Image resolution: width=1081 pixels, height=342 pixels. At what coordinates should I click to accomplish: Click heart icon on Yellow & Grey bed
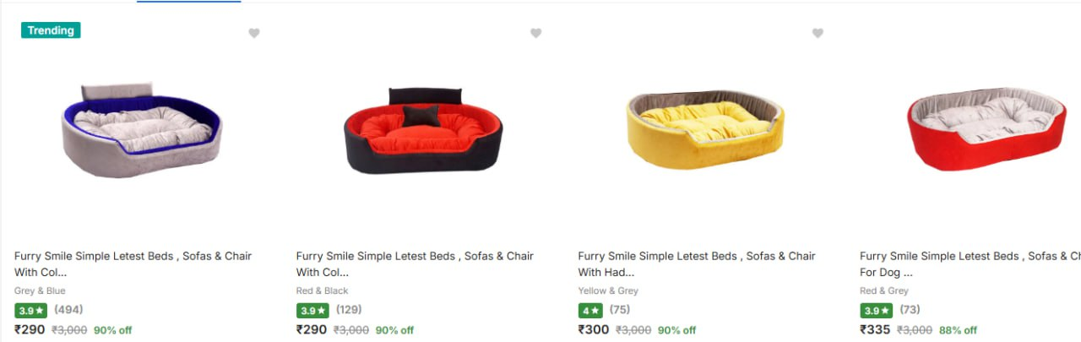tap(818, 33)
